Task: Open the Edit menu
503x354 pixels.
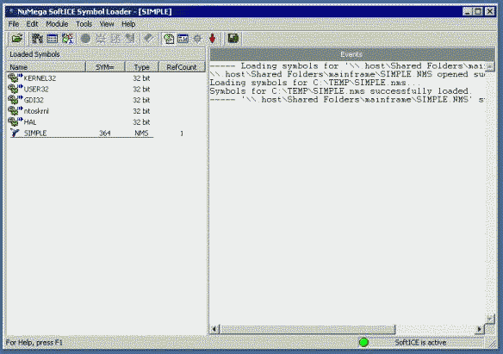Action: [x=32, y=24]
